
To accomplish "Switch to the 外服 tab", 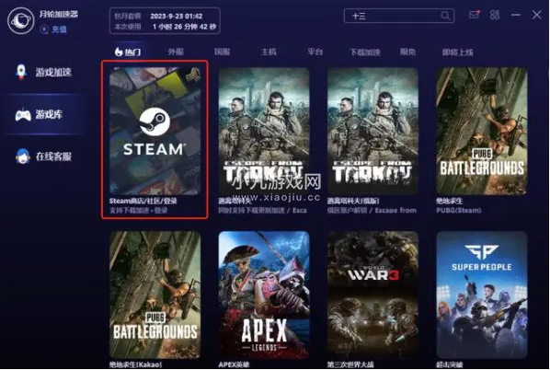I will (x=176, y=52).
